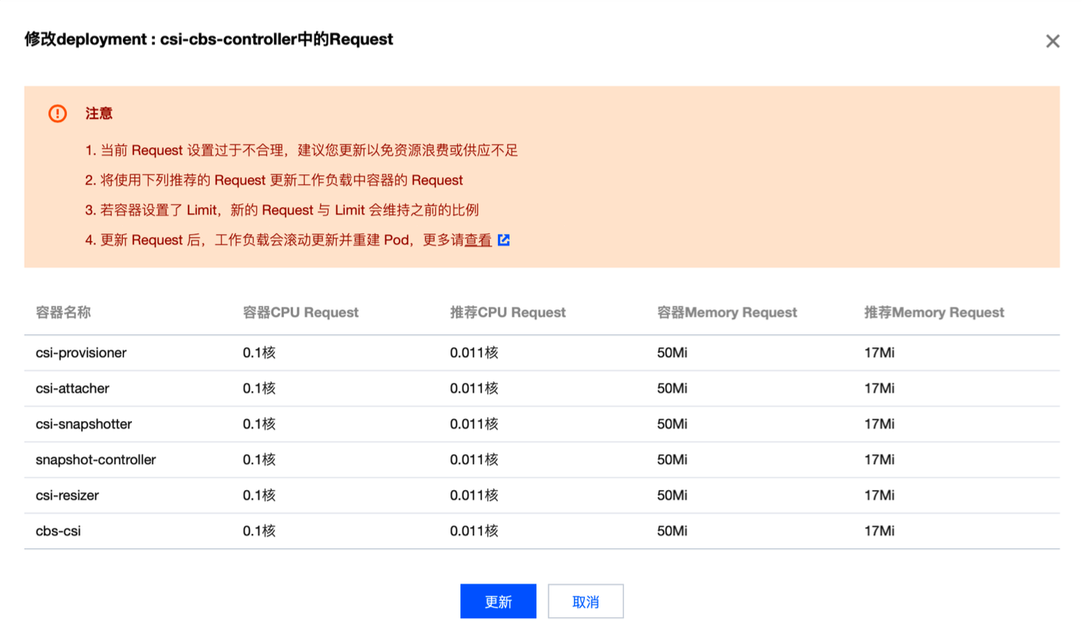Screen dimensions: 1082x638
Task: Click the cbs-csi container name
Action: 58,531
